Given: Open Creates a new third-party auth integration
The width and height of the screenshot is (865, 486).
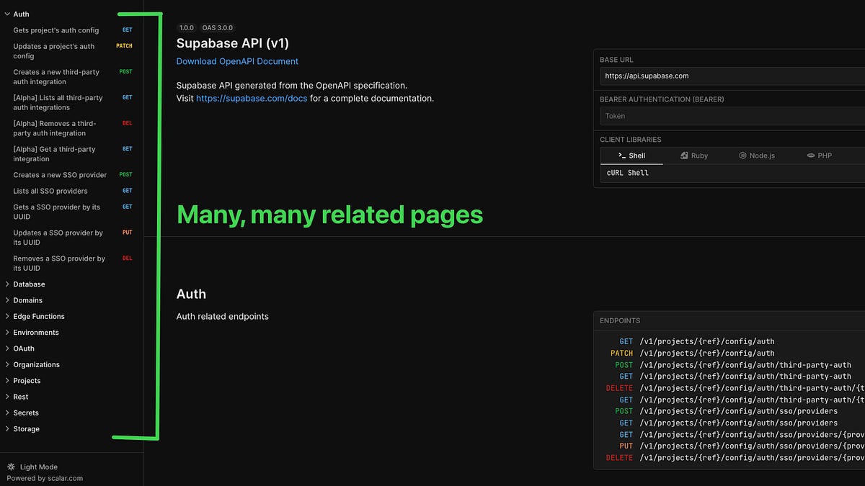Looking at the screenshot, I should coord(56,77).
